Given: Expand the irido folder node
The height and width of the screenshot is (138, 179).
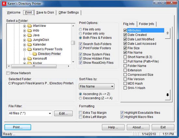Looking at the screenshot, I should click(x=24, y=31).
